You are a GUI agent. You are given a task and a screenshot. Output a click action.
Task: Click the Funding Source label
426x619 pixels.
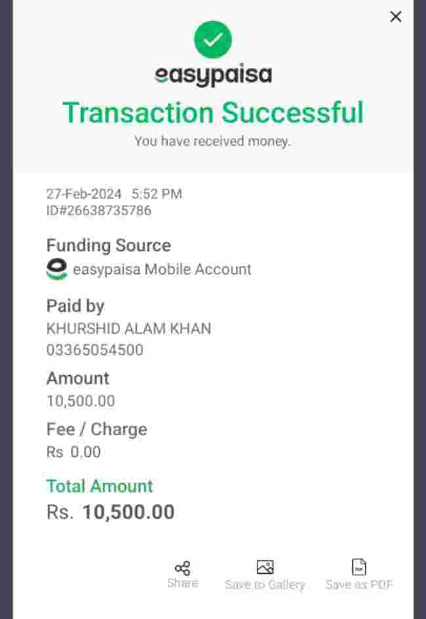(x=108, y=245)
